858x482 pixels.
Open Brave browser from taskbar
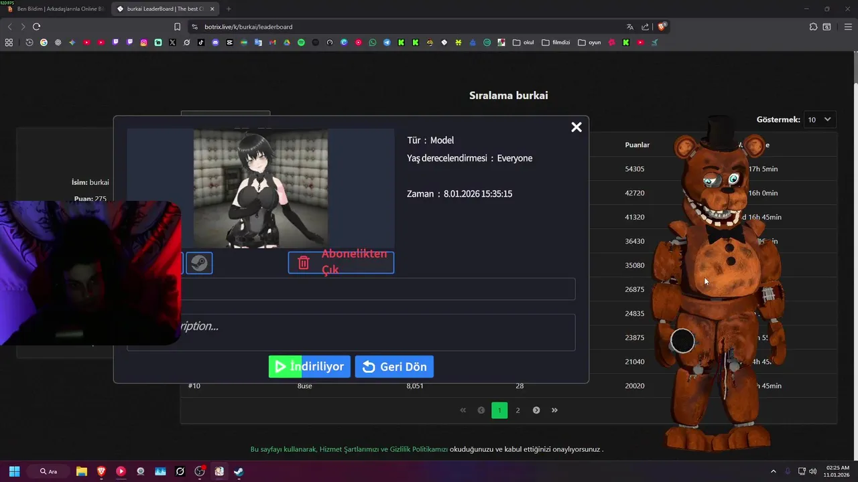[101, 471]
